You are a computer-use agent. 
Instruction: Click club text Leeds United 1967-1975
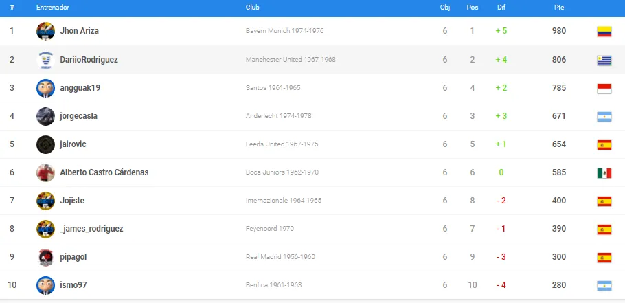pyautogui.click(x=282, y=144)
